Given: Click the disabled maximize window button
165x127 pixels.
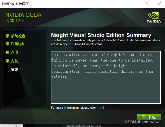Looking at the screenshot, I should coord(146,4).
